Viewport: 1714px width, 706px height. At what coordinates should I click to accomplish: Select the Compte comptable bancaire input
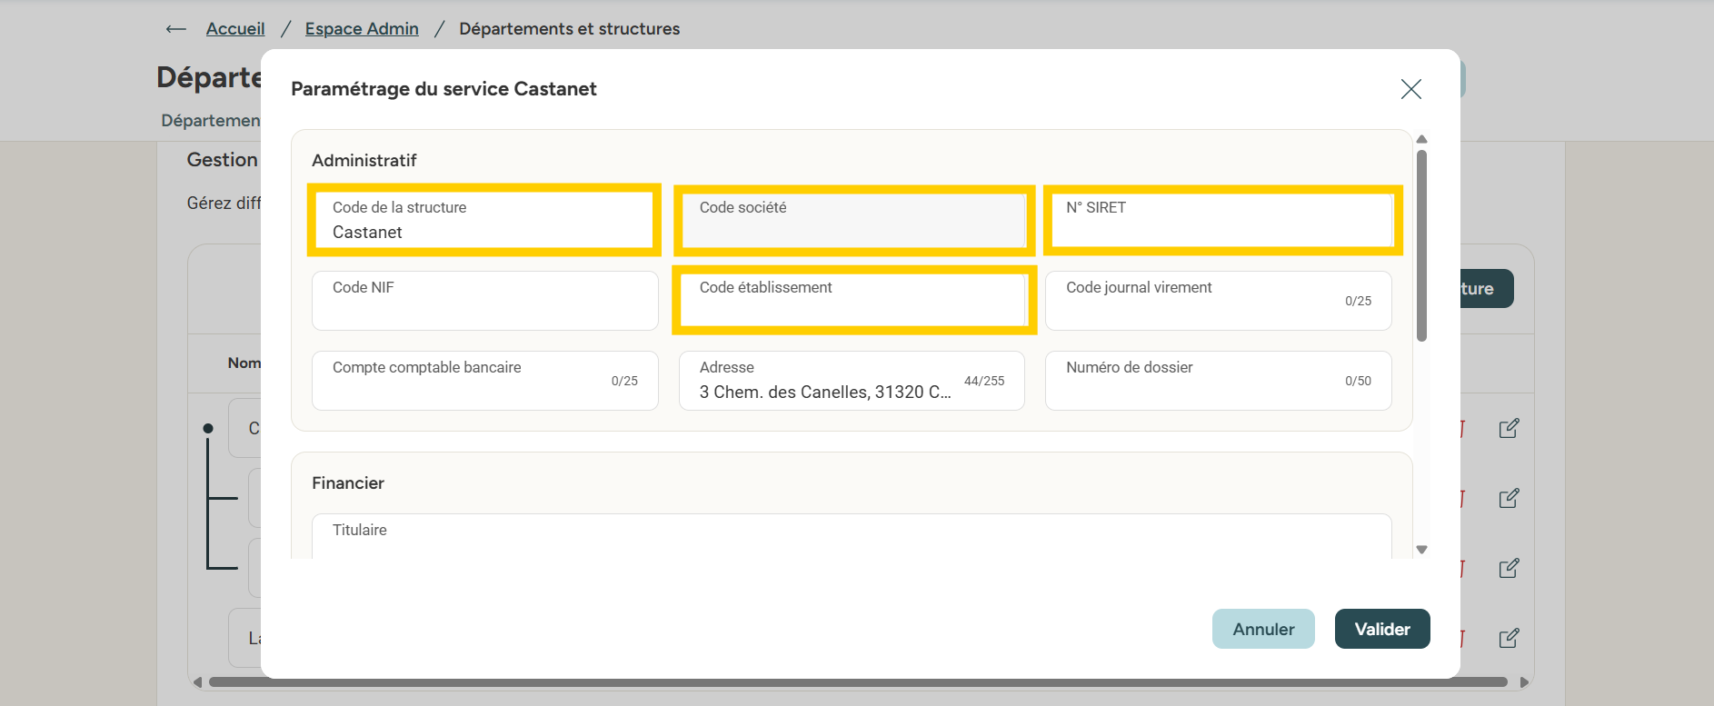coord(484,380)
